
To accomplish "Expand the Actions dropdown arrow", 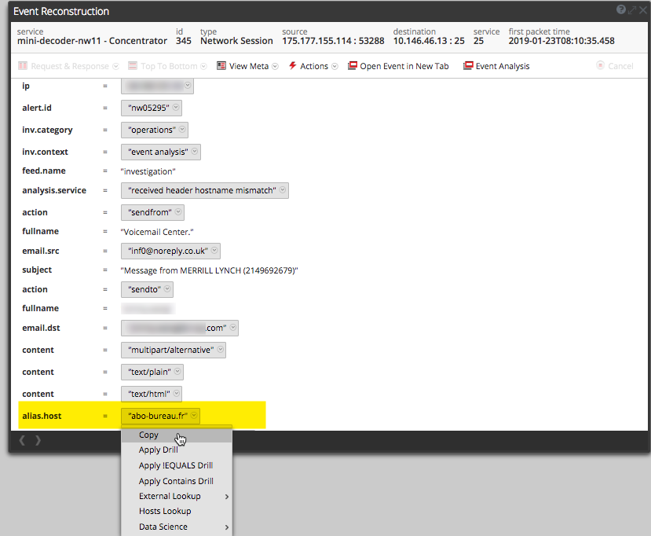I will pyautogui.click(x=335, y=67).
